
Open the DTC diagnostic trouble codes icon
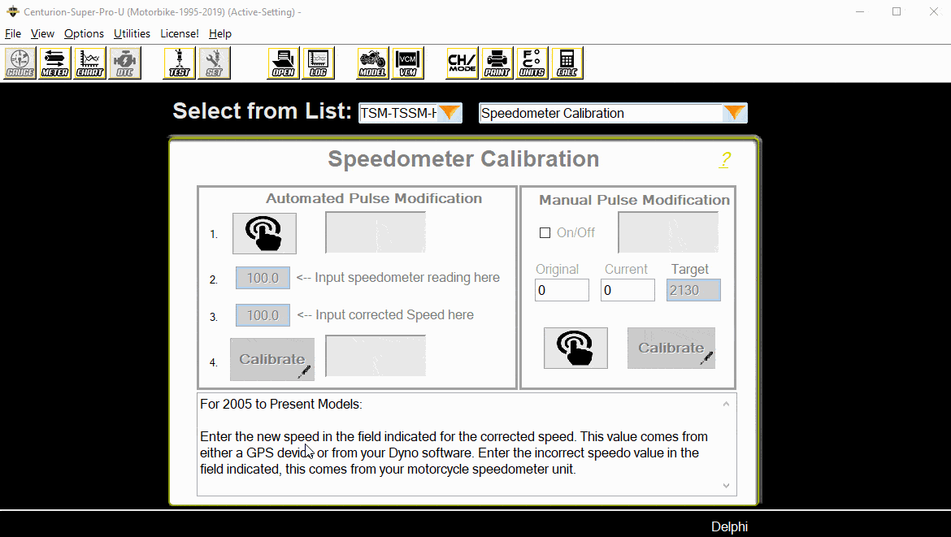(124, 63)
